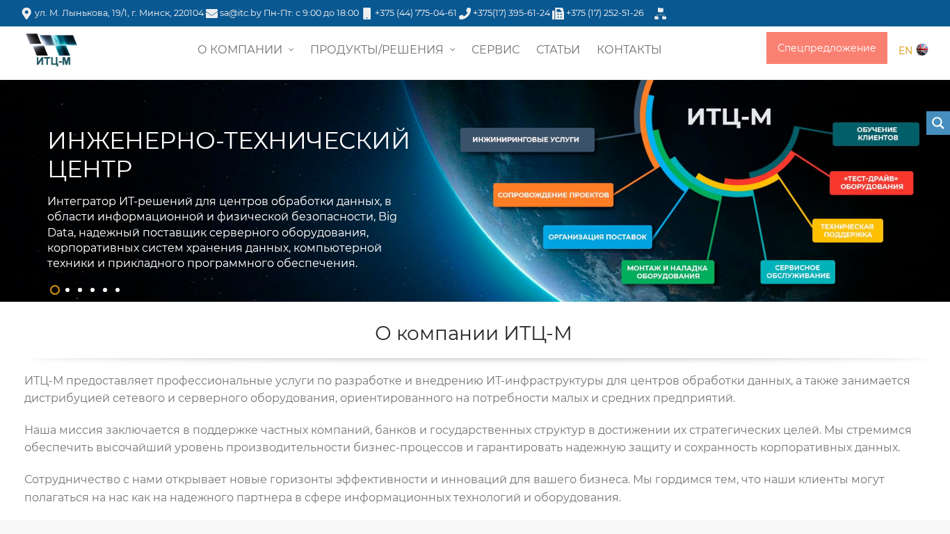Select the first active slider dot

55,290
